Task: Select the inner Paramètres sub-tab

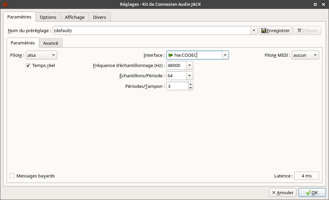Action: [23, 43]
